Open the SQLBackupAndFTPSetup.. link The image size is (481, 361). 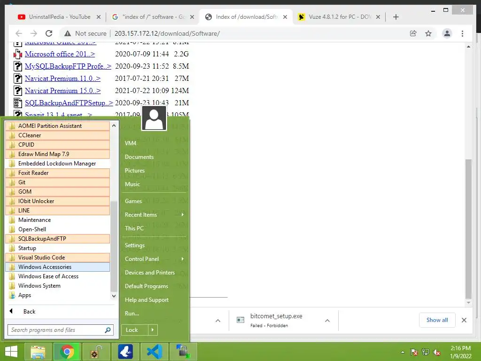click(x=69, y=103)
